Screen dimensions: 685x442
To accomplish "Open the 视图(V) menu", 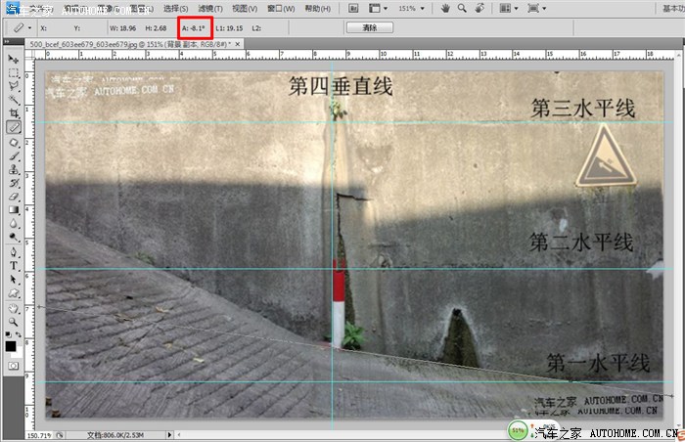I will tap(245, 8).
